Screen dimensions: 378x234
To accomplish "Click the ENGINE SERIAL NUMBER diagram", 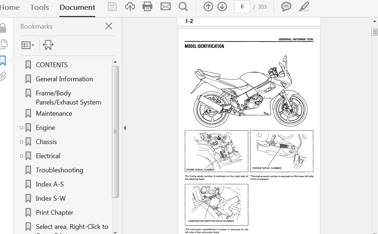I will click(x=282, y=151).
